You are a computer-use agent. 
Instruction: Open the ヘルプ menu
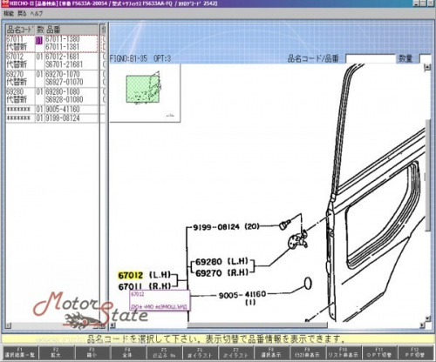37,13
